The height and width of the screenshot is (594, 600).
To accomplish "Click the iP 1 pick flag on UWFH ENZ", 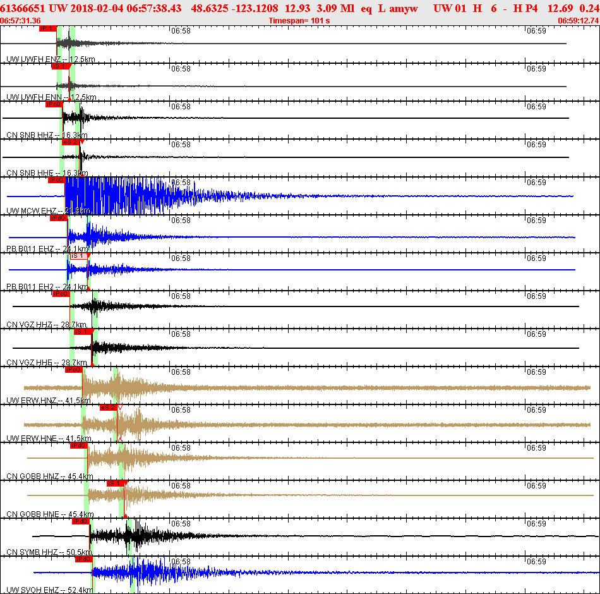I will coord(48,28).
